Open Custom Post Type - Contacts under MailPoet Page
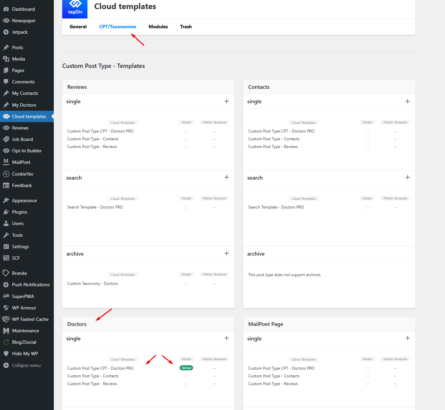This screenshot has width=445, height=410. click(x=274, y=376)
